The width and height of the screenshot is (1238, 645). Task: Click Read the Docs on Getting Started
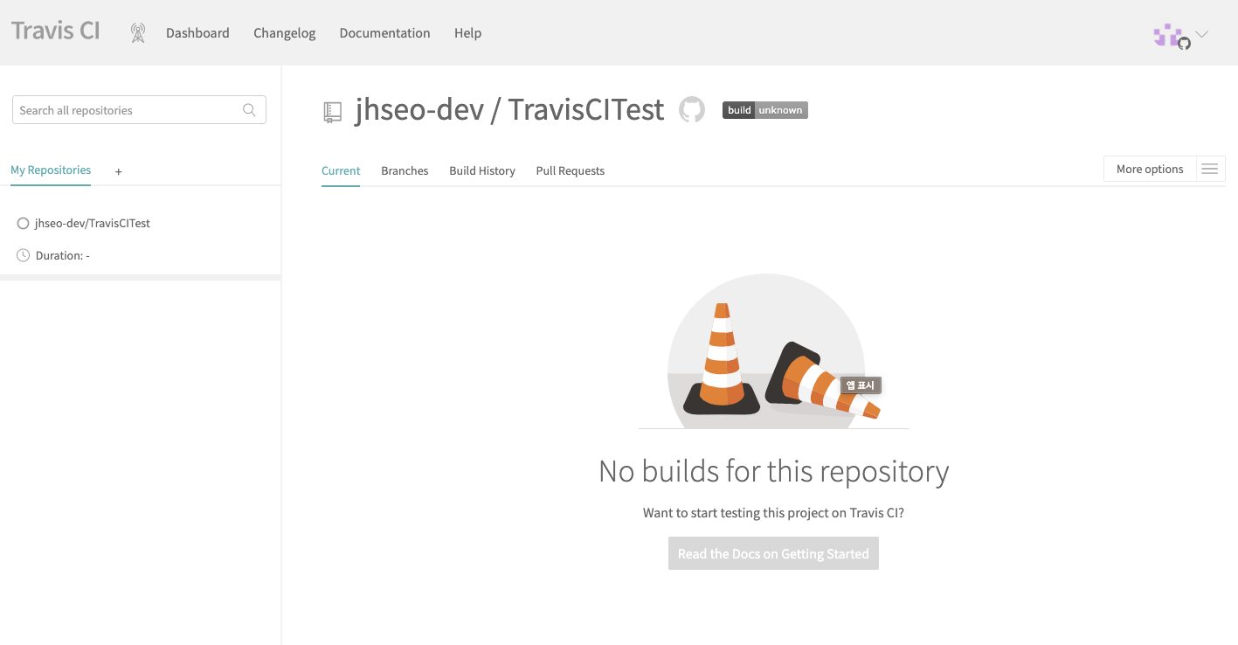[773, 553]
